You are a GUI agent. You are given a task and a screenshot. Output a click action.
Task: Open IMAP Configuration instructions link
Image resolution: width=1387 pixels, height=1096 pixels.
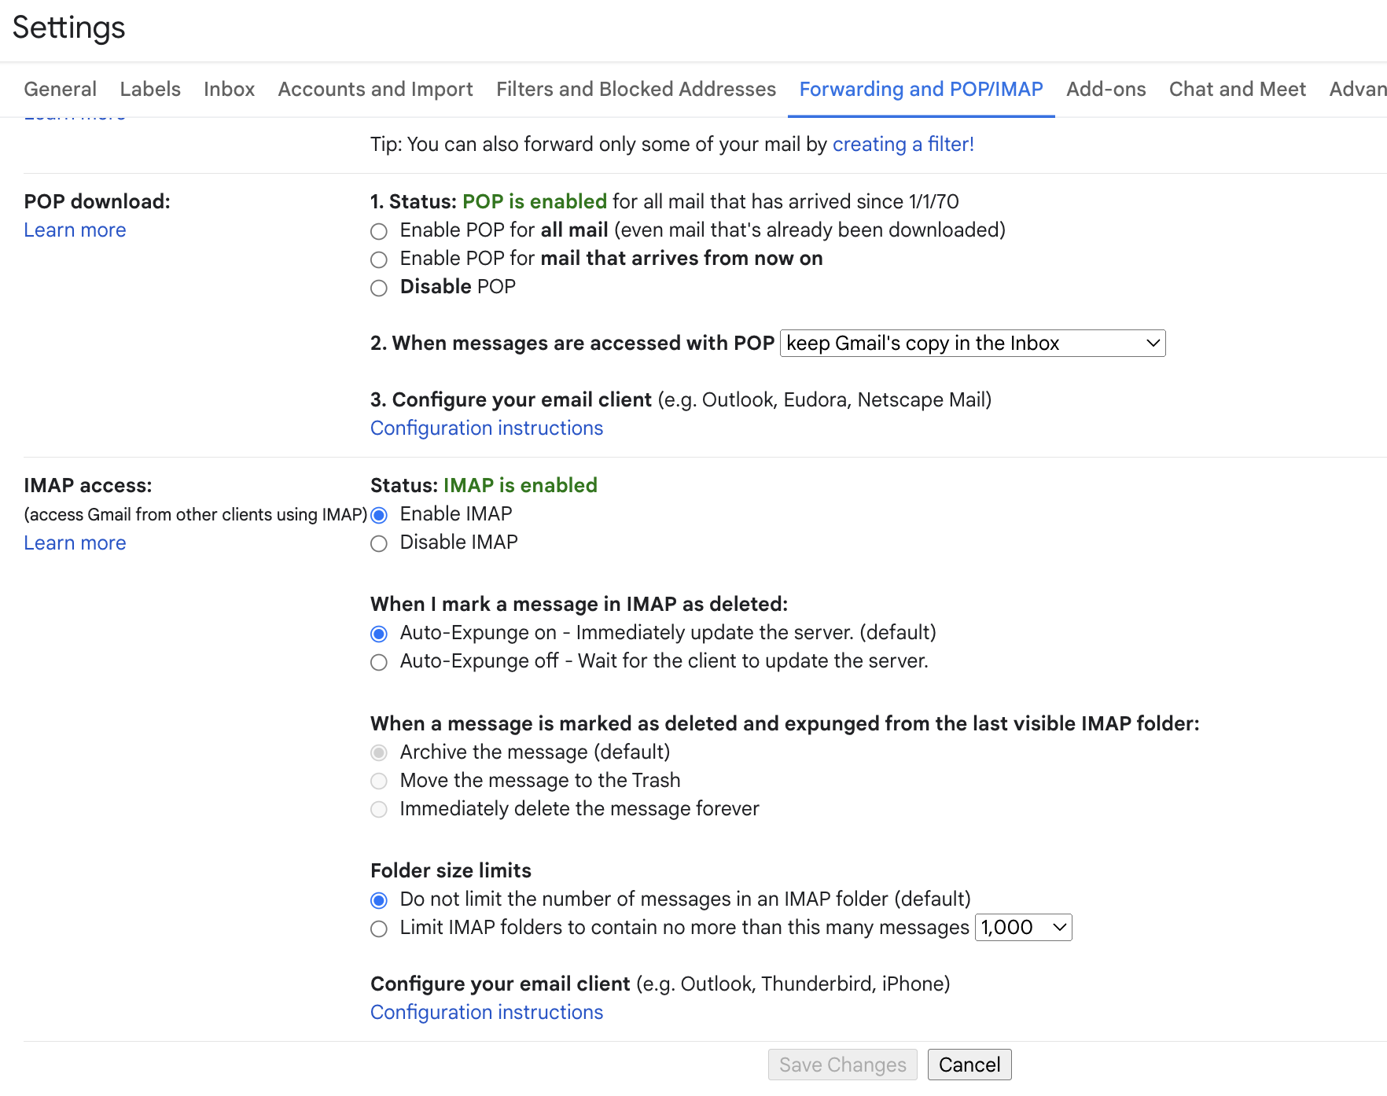pyautogui.click(x=487, y=1013)
